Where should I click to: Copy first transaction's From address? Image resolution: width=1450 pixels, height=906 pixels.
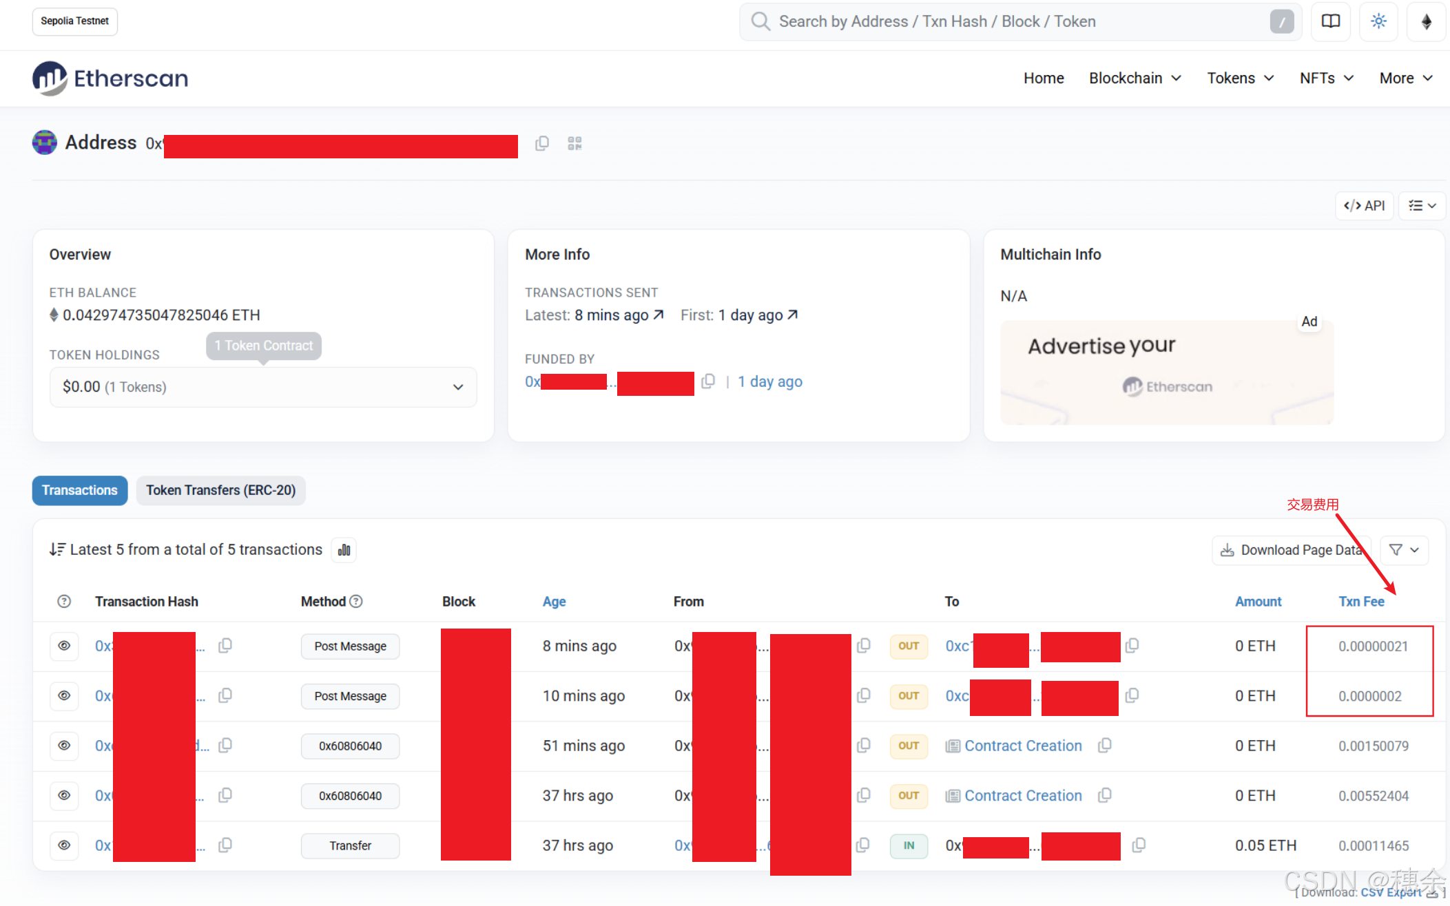click(x=863, y=646)
